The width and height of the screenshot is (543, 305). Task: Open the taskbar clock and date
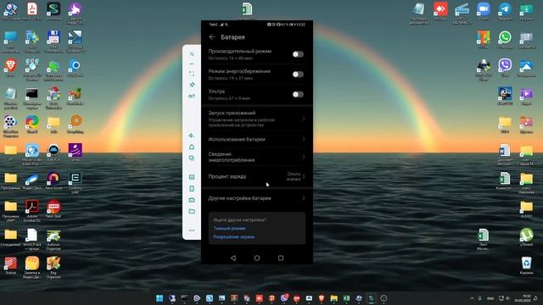523,298
